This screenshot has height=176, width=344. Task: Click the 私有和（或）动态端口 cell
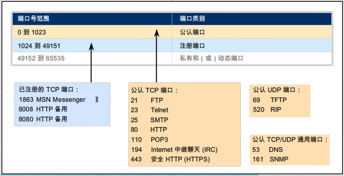[x=212, y=58]
